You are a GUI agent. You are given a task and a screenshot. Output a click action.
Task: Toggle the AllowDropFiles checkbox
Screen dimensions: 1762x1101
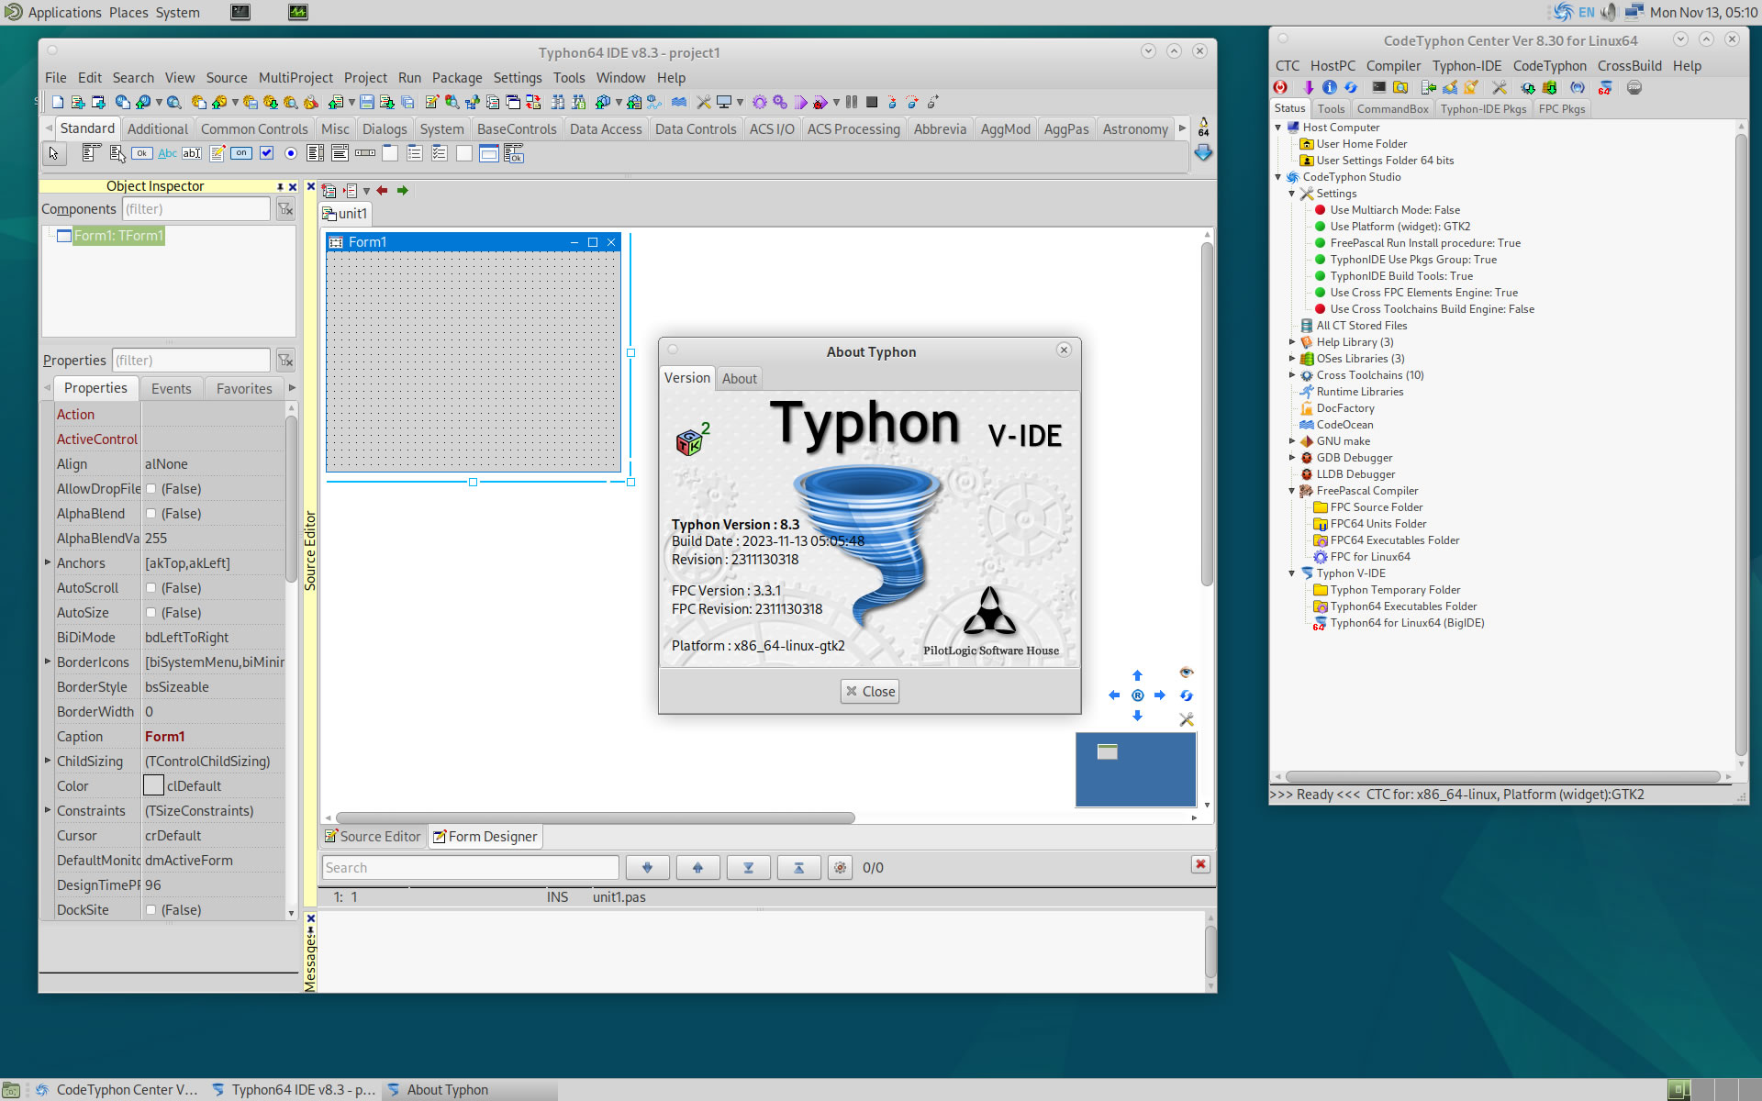point(151,489)
